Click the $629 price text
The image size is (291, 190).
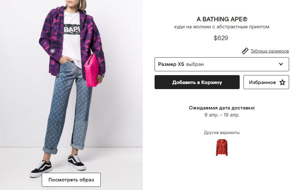[221, 38]
